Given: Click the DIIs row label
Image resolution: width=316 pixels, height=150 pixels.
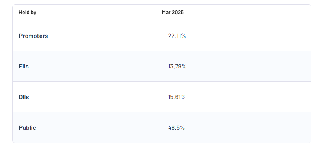Looking at the screenshot, I should coord(24,97).
